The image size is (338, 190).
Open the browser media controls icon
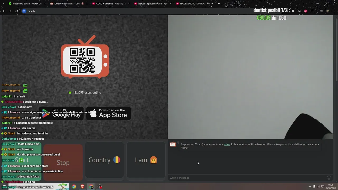[x=321, y=11]
